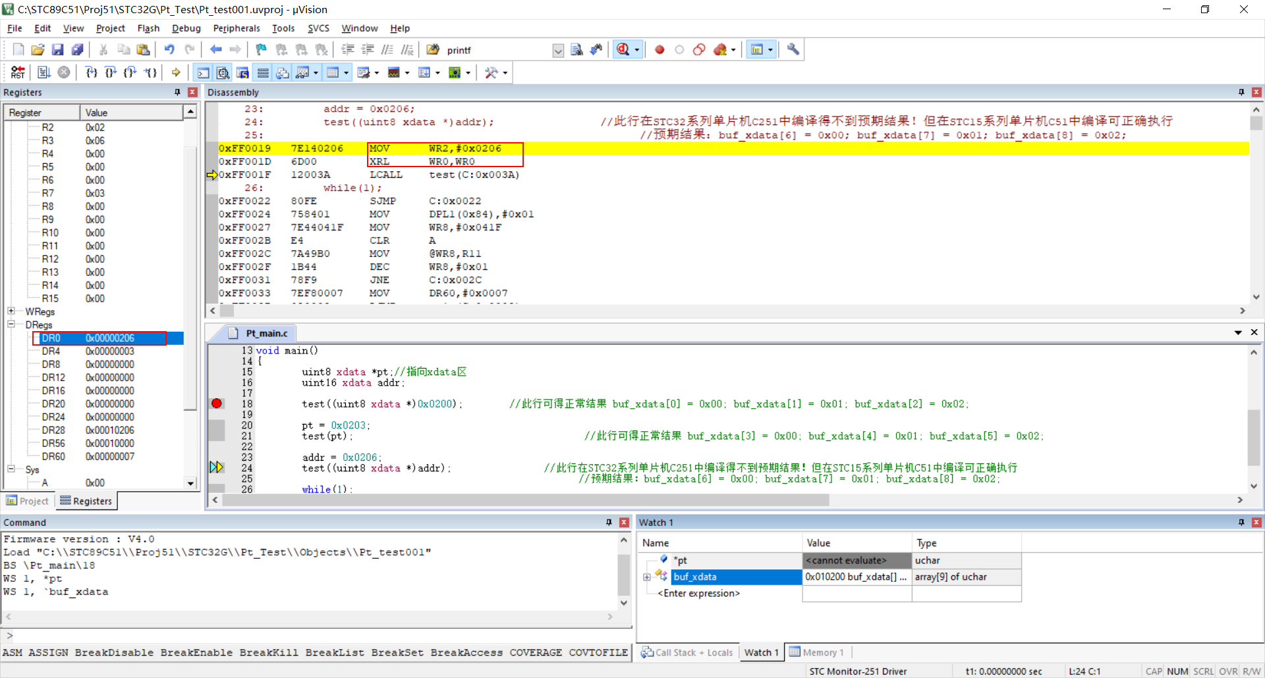Image resolution: width=1265 pixels, height=678 pixels.
Task: Click the source editor horizontal scrollbar thumb
Action: (x=526, y=500)
